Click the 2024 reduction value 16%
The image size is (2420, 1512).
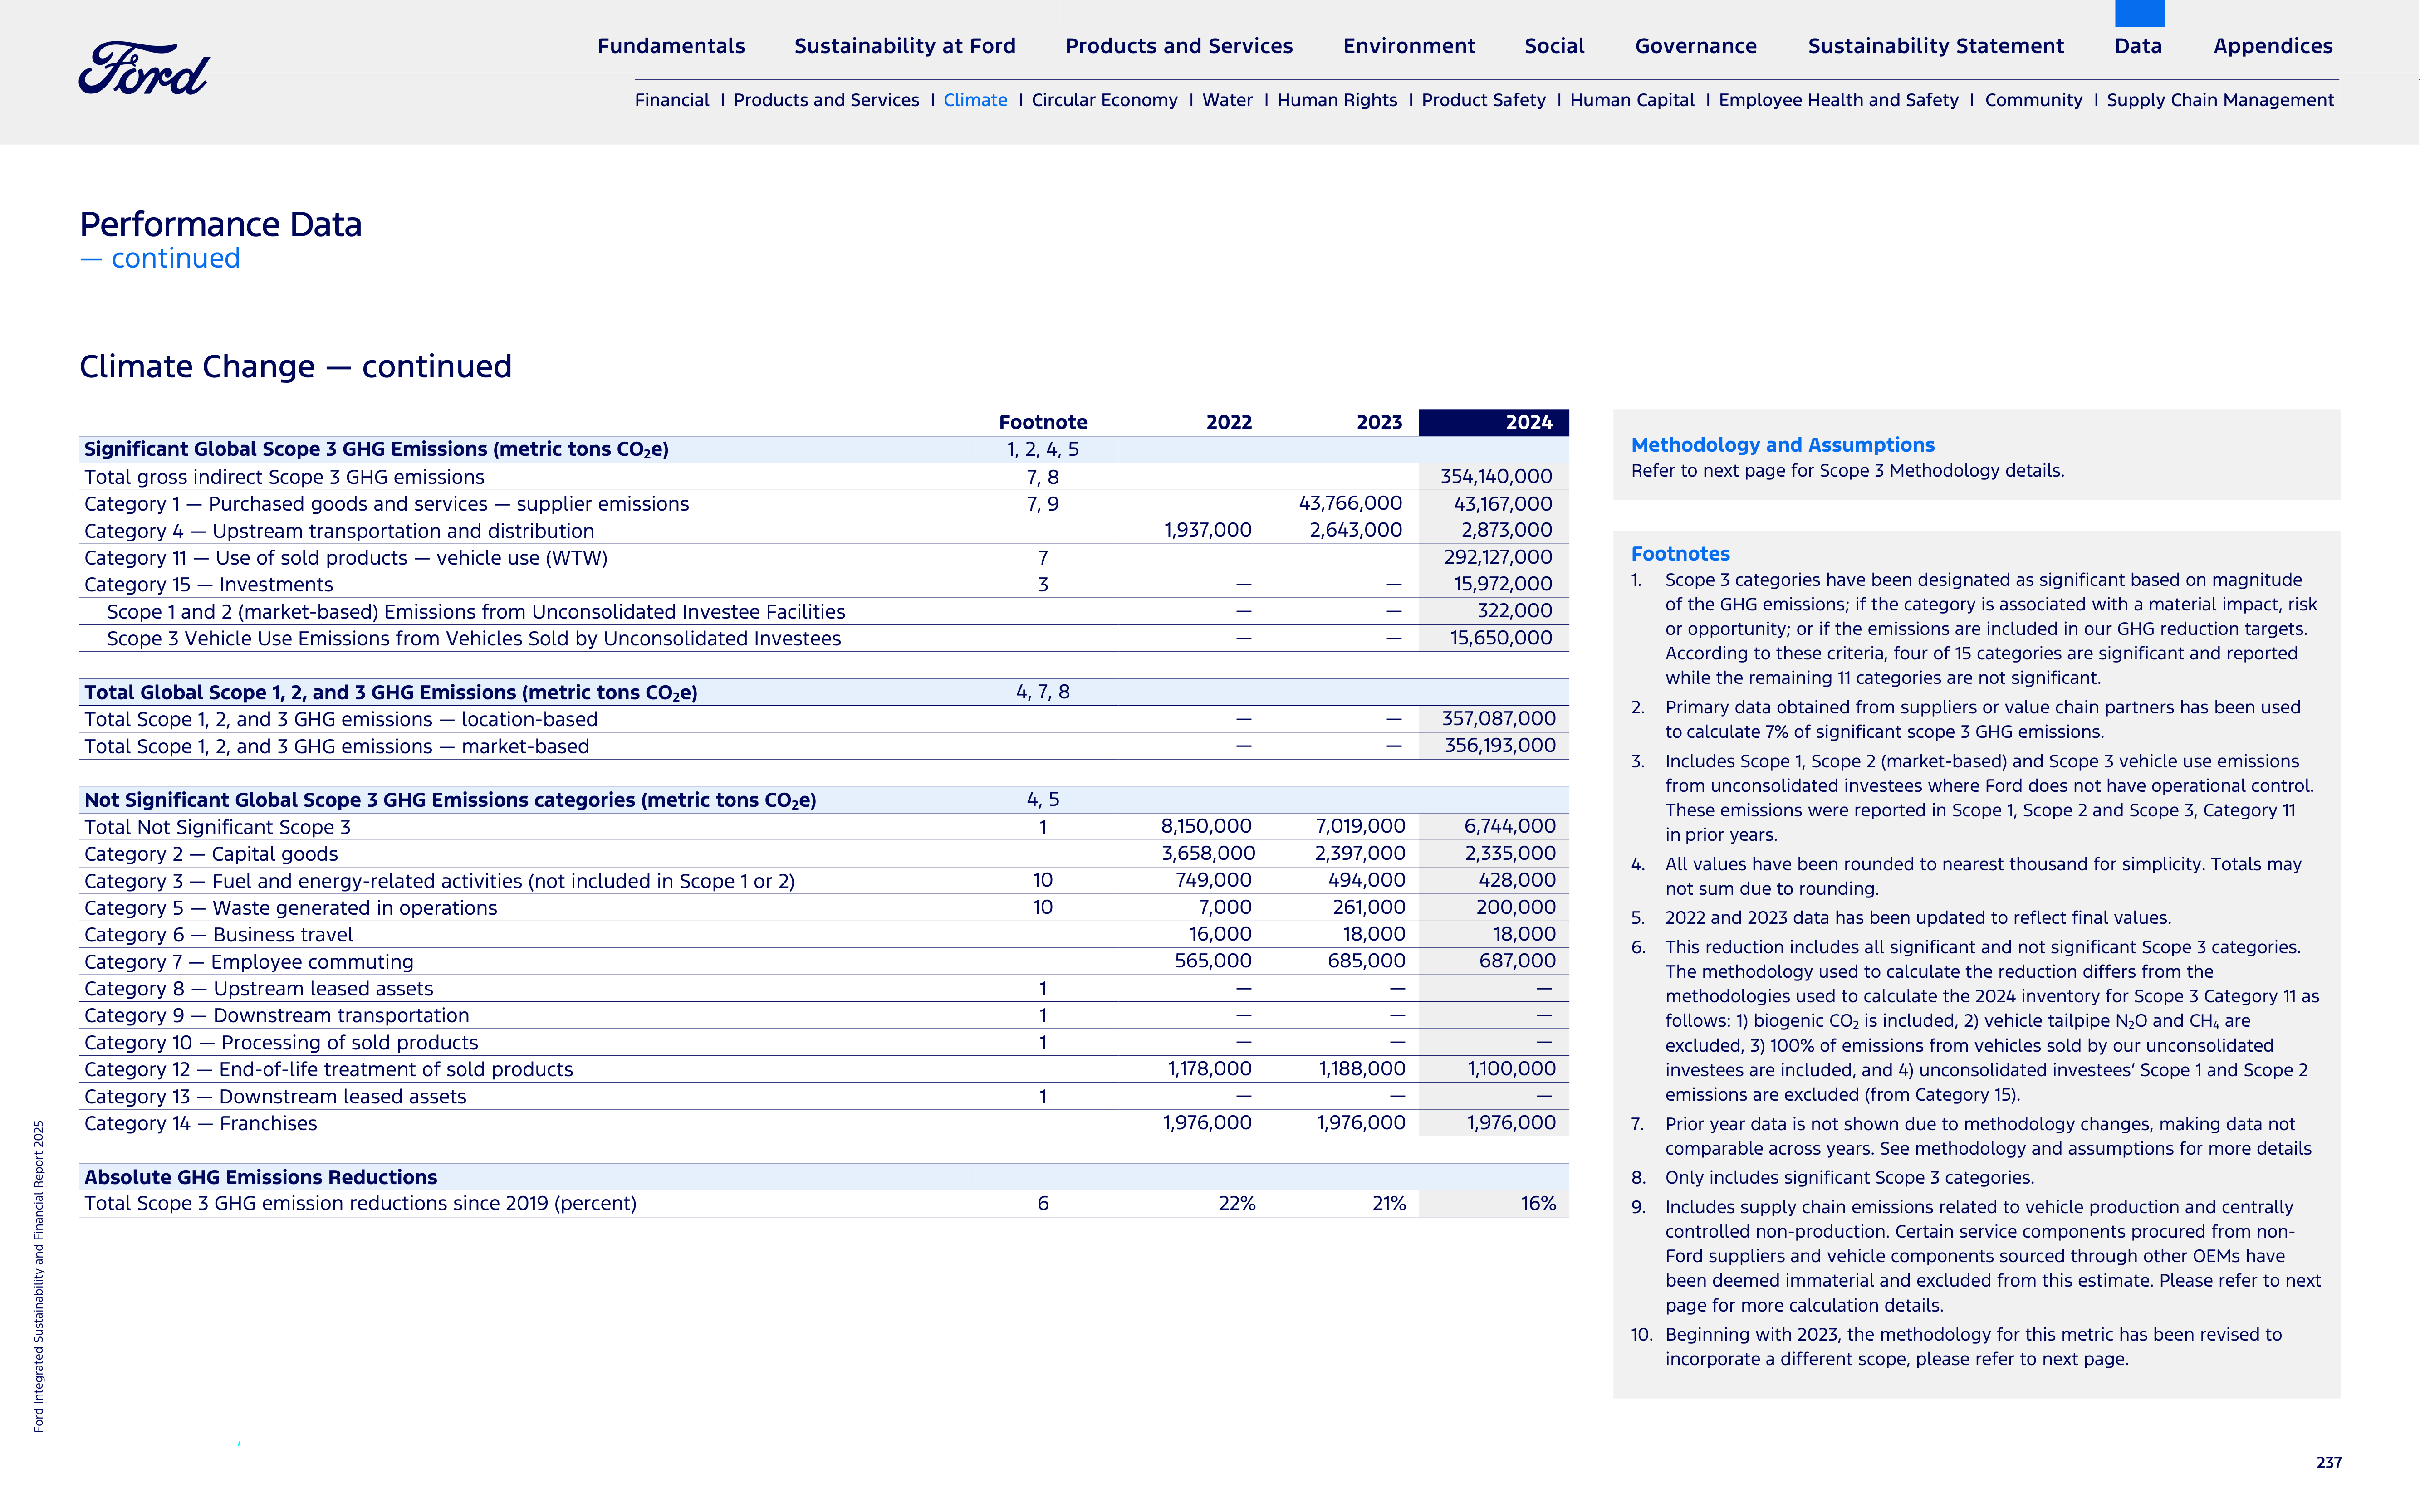(x=1538, y=1203)
